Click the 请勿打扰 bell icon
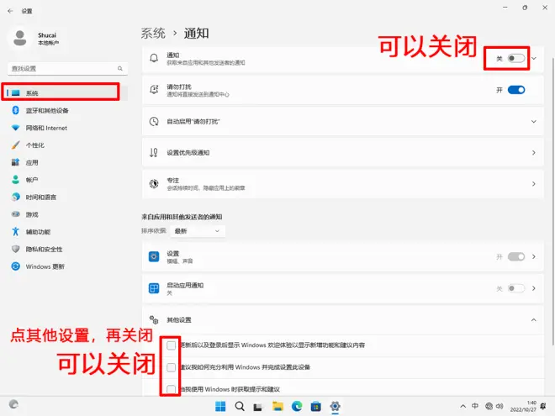555x416 pixels. click(154, 90)
